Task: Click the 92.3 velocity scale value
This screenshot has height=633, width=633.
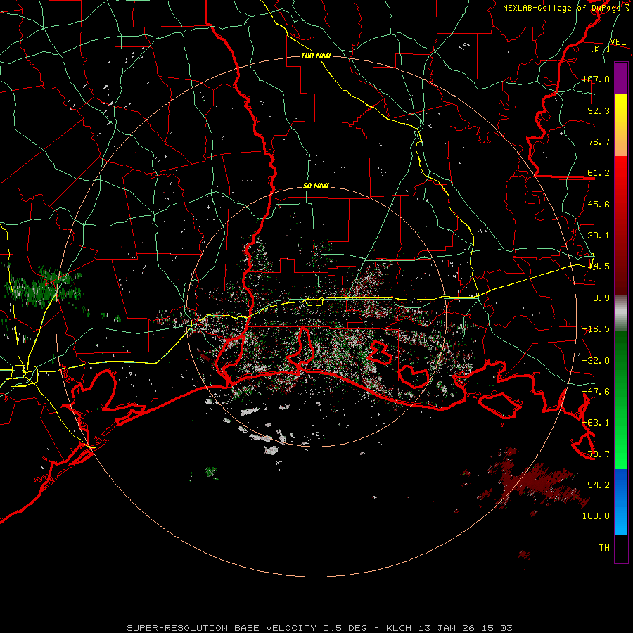Action: click(x=599, y=110)
